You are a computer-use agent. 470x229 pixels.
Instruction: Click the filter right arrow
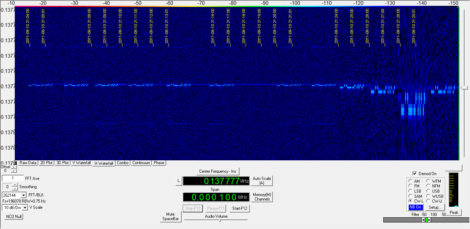click(429, 220)
